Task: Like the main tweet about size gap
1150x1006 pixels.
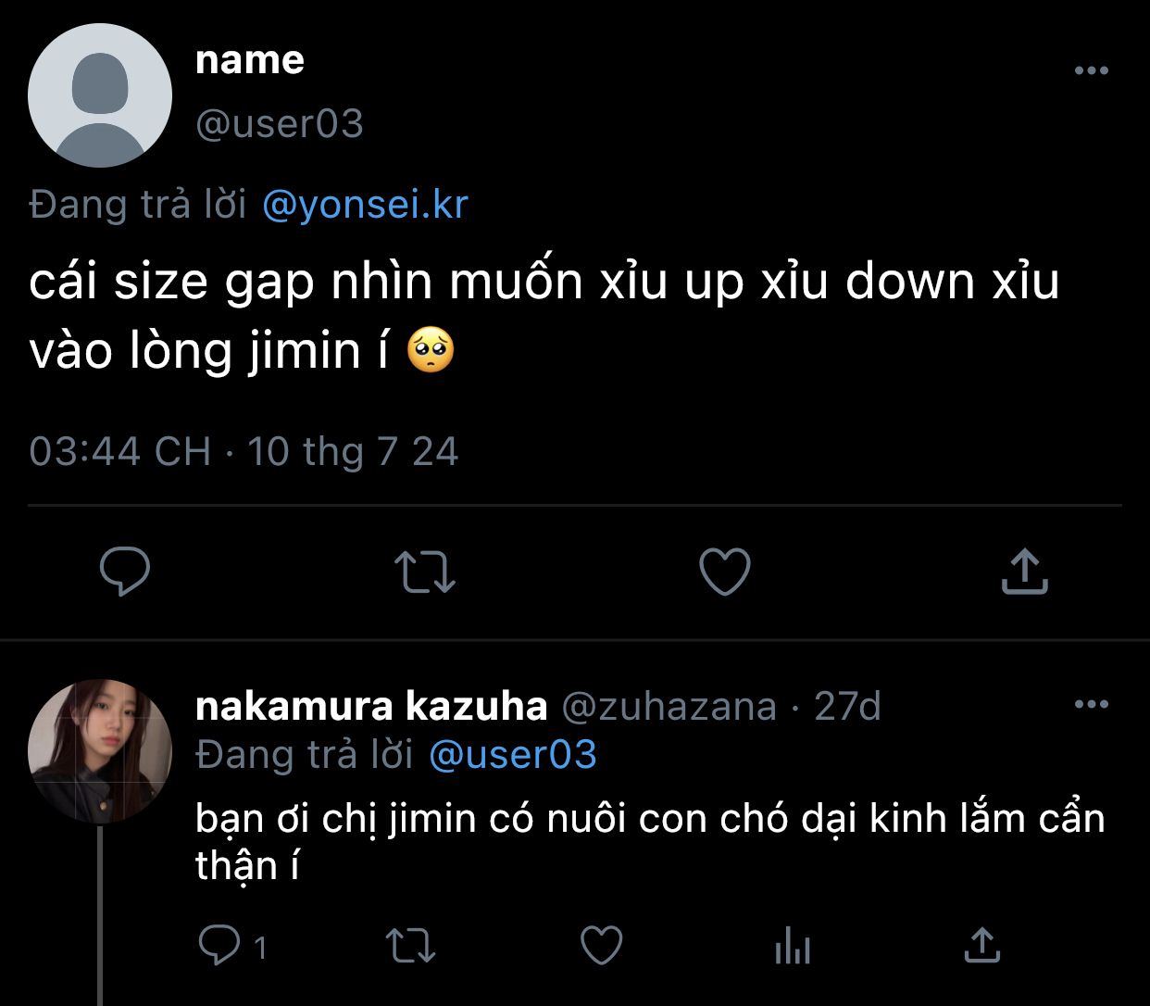Action: click(724, 572)
